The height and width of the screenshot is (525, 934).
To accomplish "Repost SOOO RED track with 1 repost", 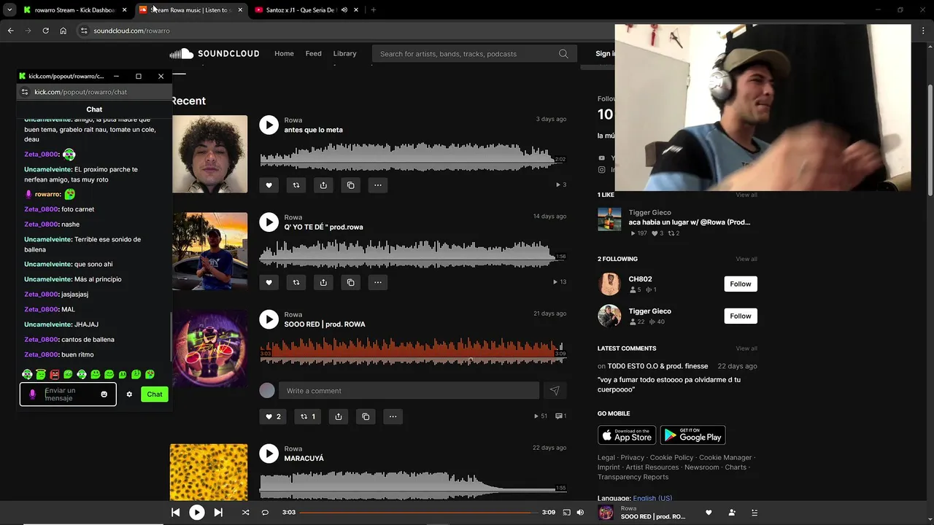I will click(308, 416).
